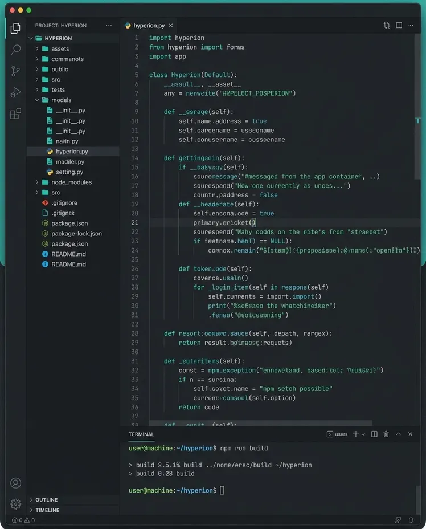Split the editor with the split icon
Viewport: 426px width, 529px height.
pos(399,25)
